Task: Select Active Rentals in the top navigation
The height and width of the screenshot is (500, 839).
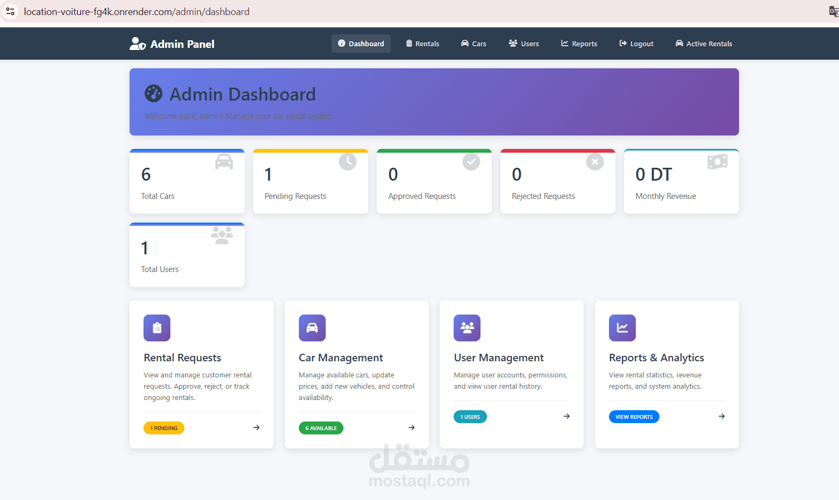Action: point(704,44)
